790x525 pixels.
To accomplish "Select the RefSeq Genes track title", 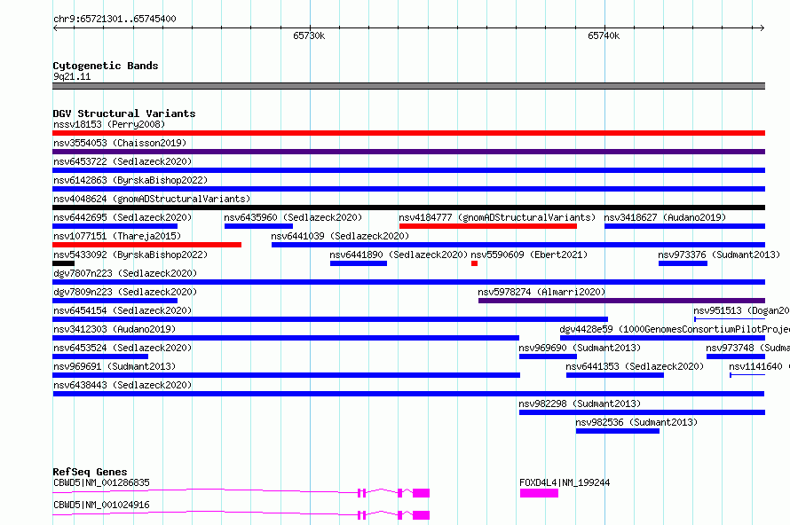I will pos(90,472).
